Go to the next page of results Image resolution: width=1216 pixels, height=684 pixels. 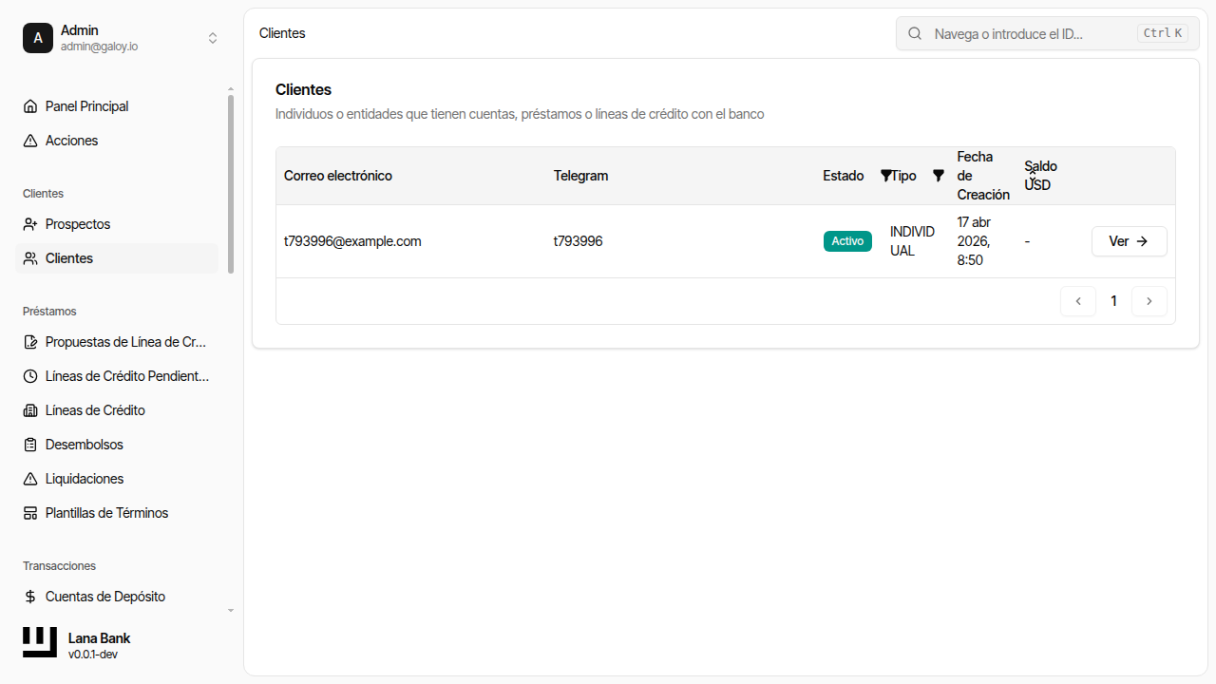(x=1149, y=301)
